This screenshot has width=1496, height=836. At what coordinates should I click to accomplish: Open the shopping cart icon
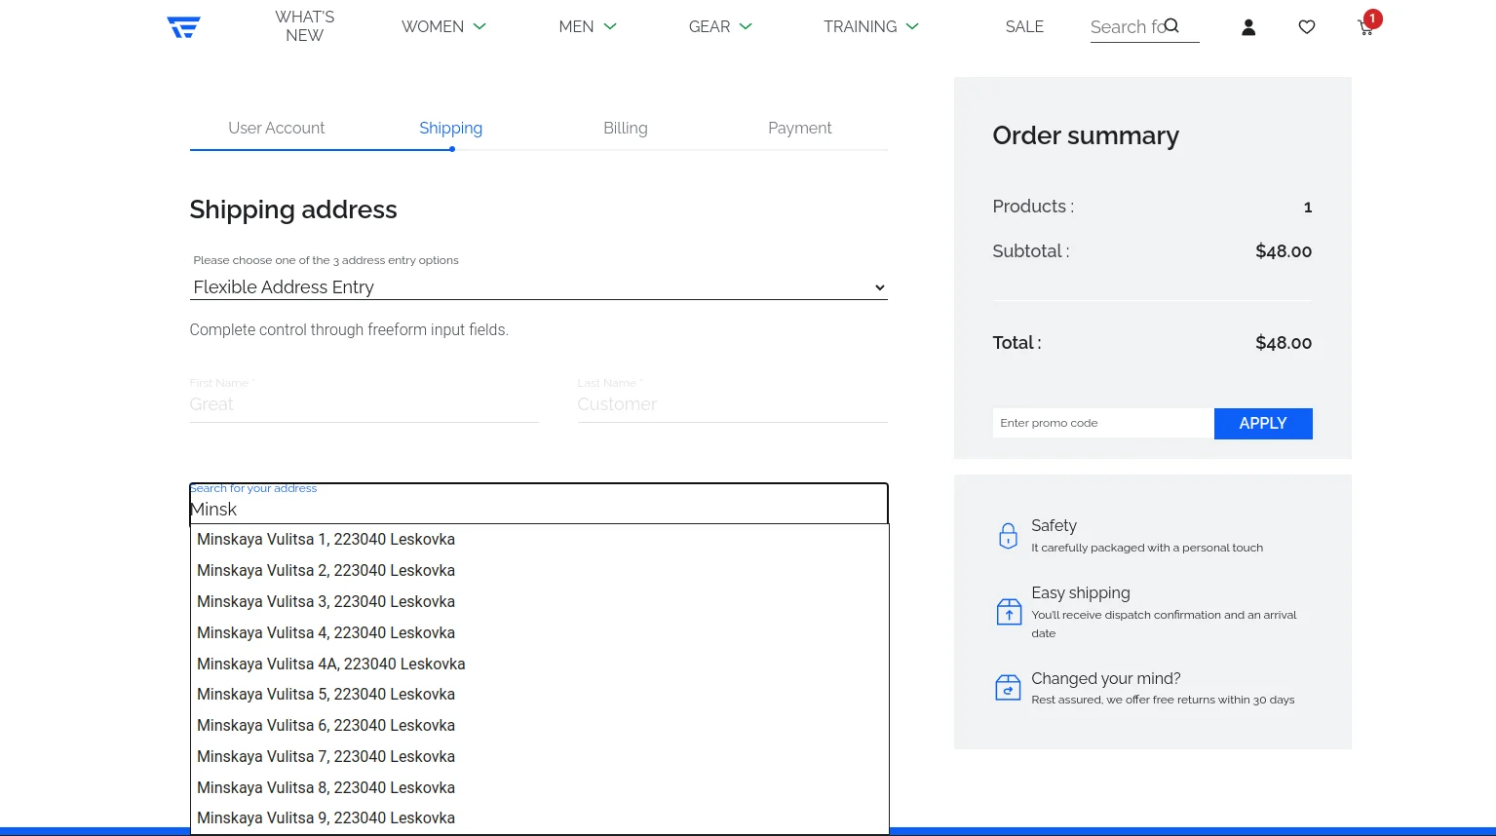coord(1365,27)
